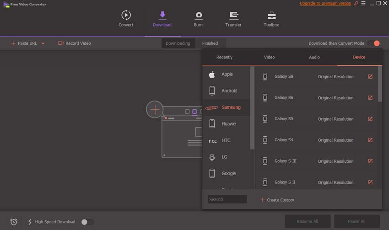Click Original Resolution for Galaxy S8
The height and width of the screenshot is (230, 389).
[335, 76]
